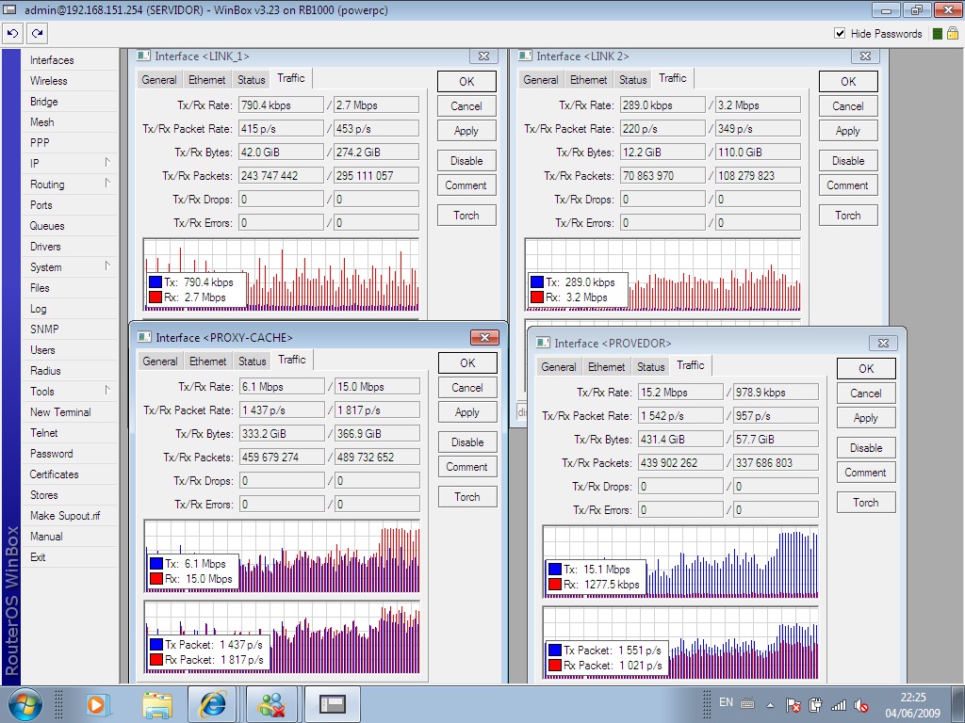Image resolution: width=965 pixels, height=723 pixels.
Task: Click Torch button in PROXY-CACHE window
Action: tap(467, 497)
